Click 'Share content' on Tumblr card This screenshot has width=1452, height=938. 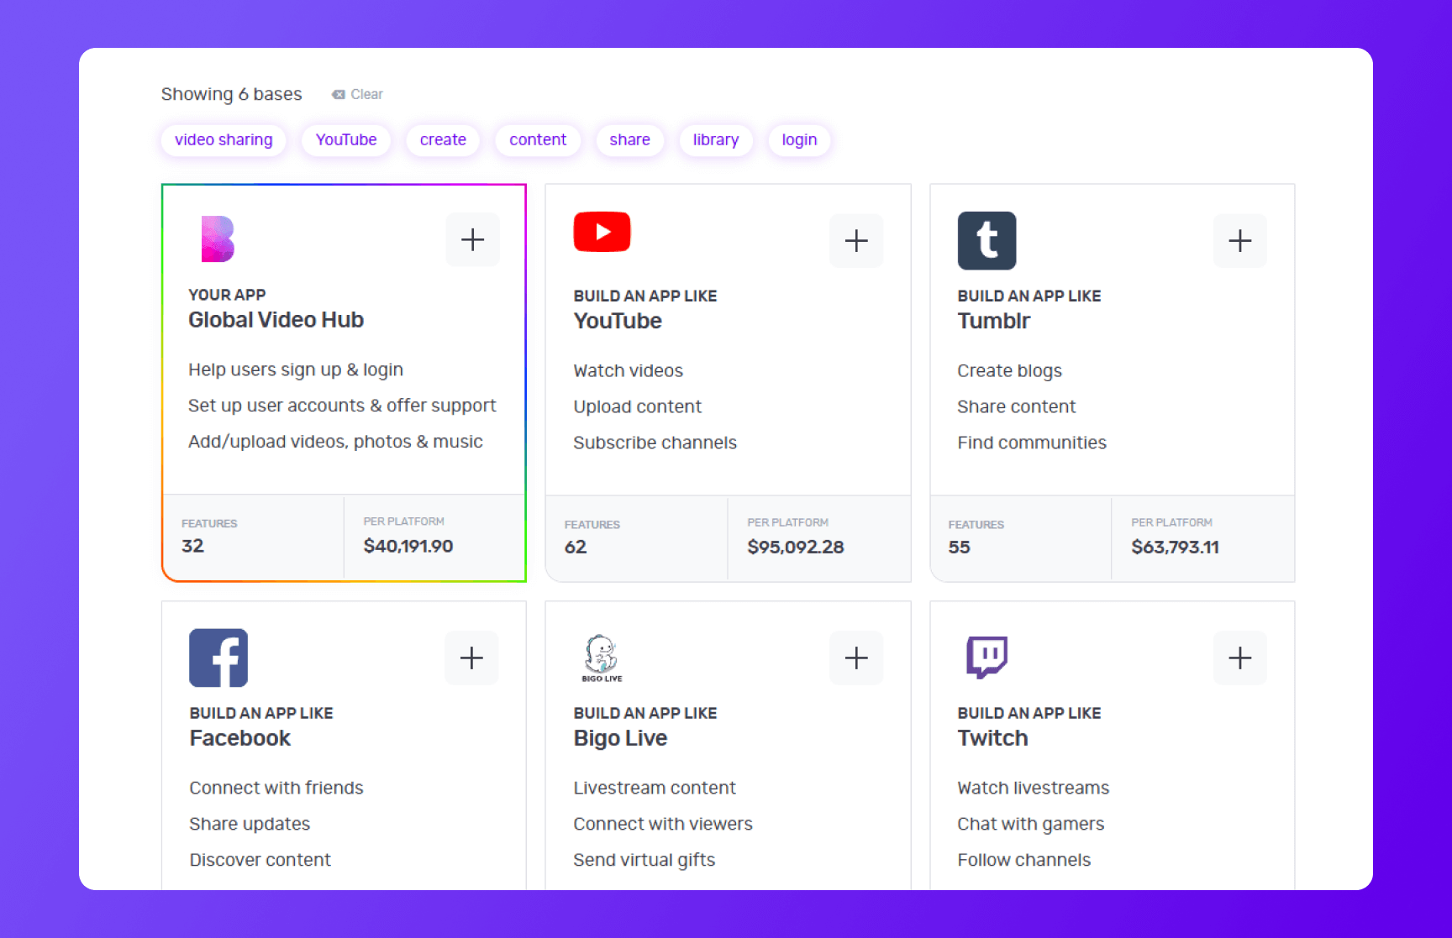1016,406
